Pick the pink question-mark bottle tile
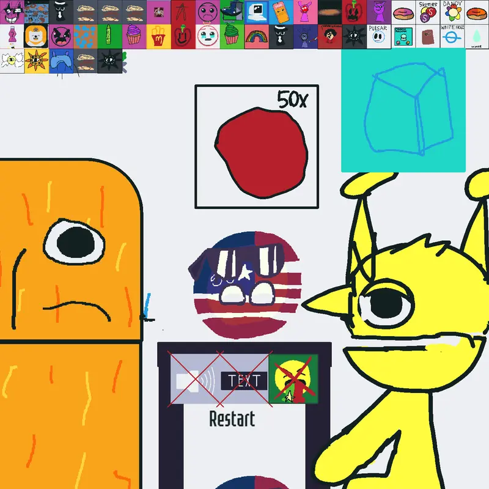Image resolution: width=489 pixels, height=489 pixels. click(12, 37)
